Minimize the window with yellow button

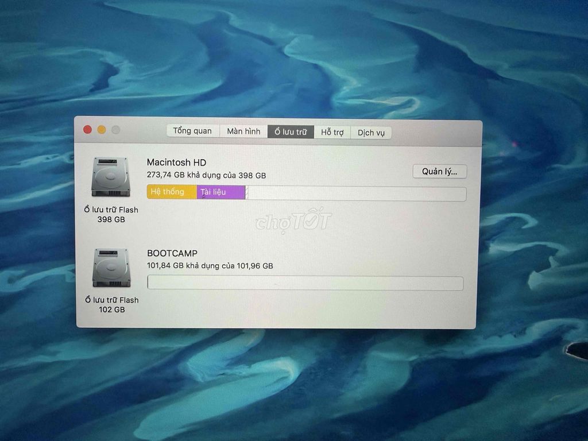tap(102, 130)
